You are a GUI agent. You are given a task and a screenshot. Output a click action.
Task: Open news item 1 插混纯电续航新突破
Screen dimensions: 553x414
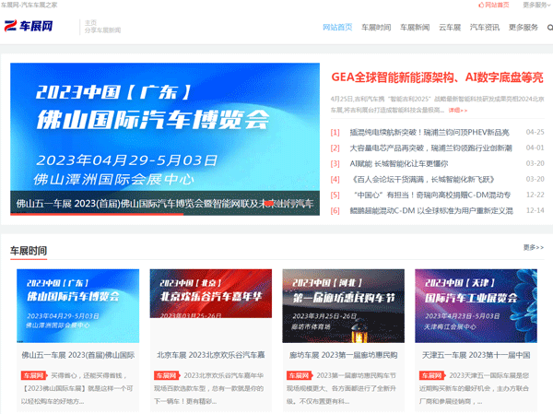click(x=429, y=133)
